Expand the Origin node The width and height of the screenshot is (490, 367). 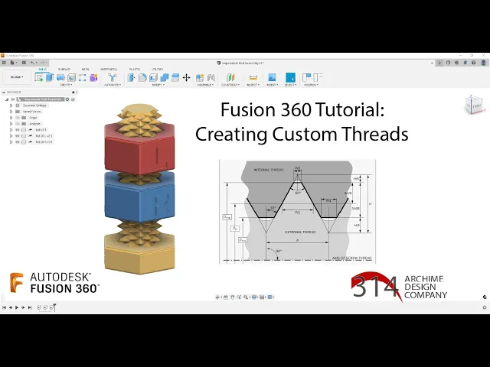11,118
